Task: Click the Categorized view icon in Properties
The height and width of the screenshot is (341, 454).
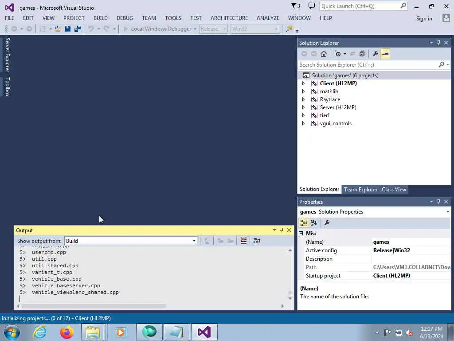Action: coord(303,223)
